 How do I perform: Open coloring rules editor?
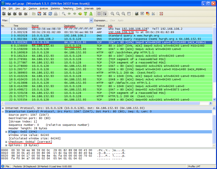point(148,14)
